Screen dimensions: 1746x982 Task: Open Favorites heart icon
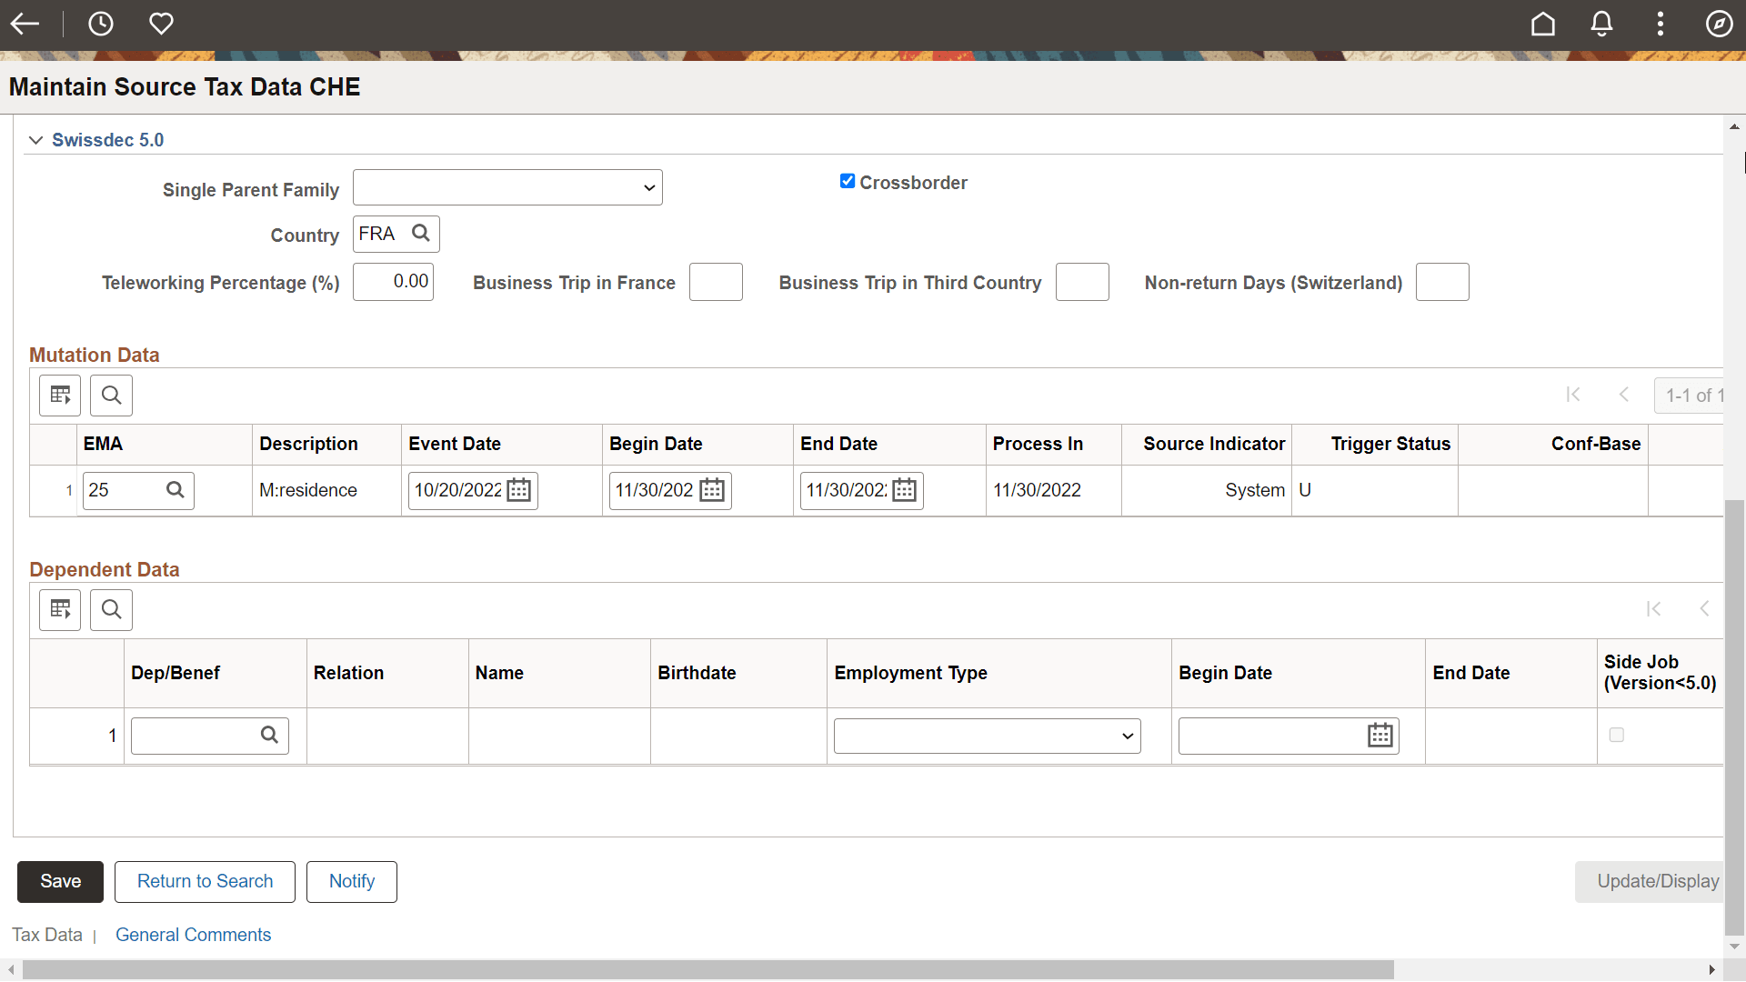[x=161, y=24]
